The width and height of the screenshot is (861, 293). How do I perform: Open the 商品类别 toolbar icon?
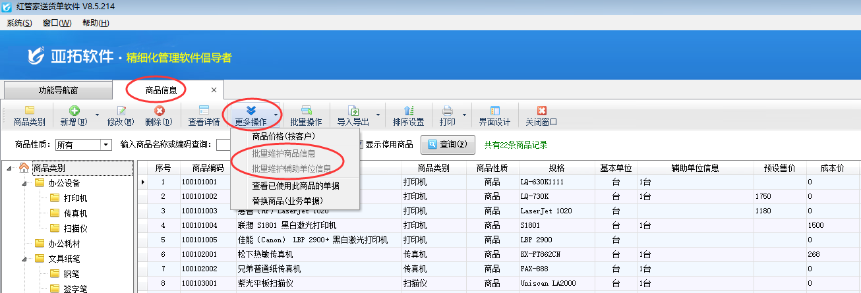tap(29, 115)
